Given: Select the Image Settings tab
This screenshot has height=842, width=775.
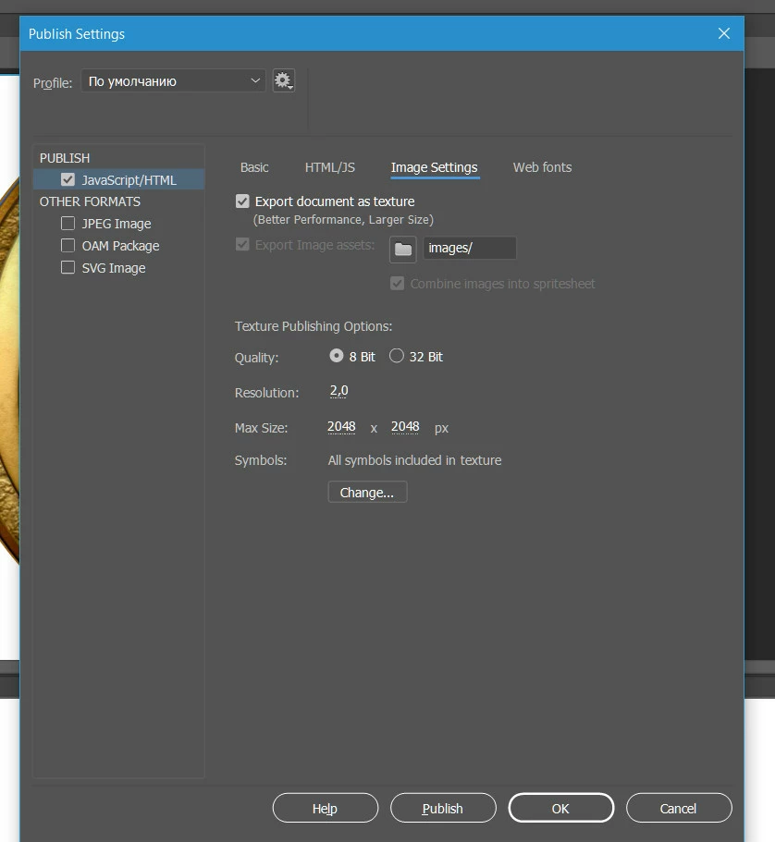Looking at the screenshot, I should click(435, 167).
